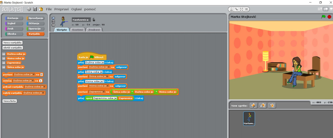Set rotation style to don't rotate
The height and width of the screenshot is (138, 333).
coord(53,25)
